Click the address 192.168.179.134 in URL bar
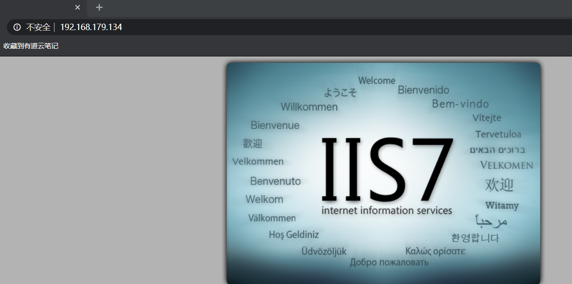The height and width of the screenshot is (284, 572). (x=91, y=27)
